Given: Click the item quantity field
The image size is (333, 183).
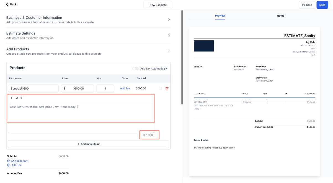Looking at the screenshot, I should 105,89.
